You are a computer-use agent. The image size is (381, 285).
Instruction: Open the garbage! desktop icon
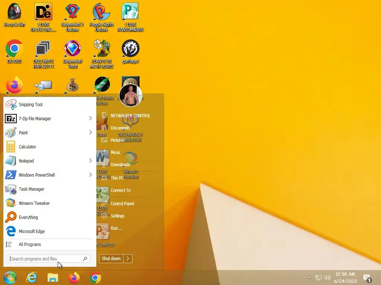131,51
